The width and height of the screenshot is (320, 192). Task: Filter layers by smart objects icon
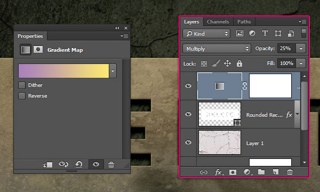291,34
